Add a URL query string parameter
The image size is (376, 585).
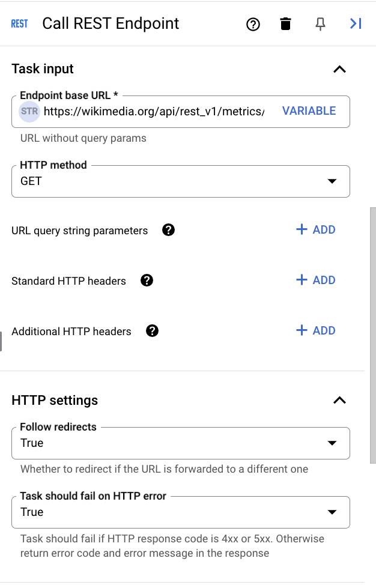tap(316, 229)
